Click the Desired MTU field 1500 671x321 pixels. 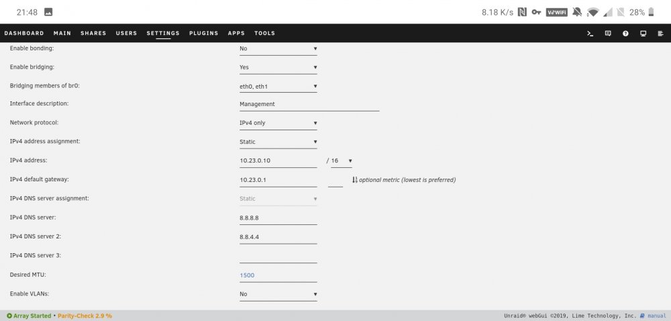pos(278,275)
